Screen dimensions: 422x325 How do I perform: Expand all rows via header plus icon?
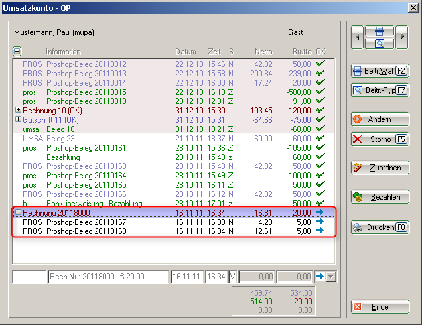tap(17, 51)
